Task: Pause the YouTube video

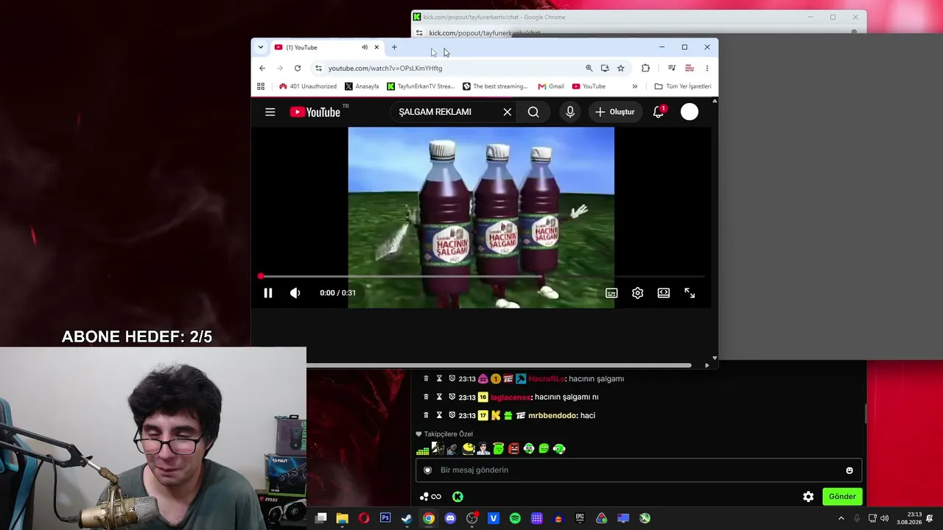Action: 268,293
